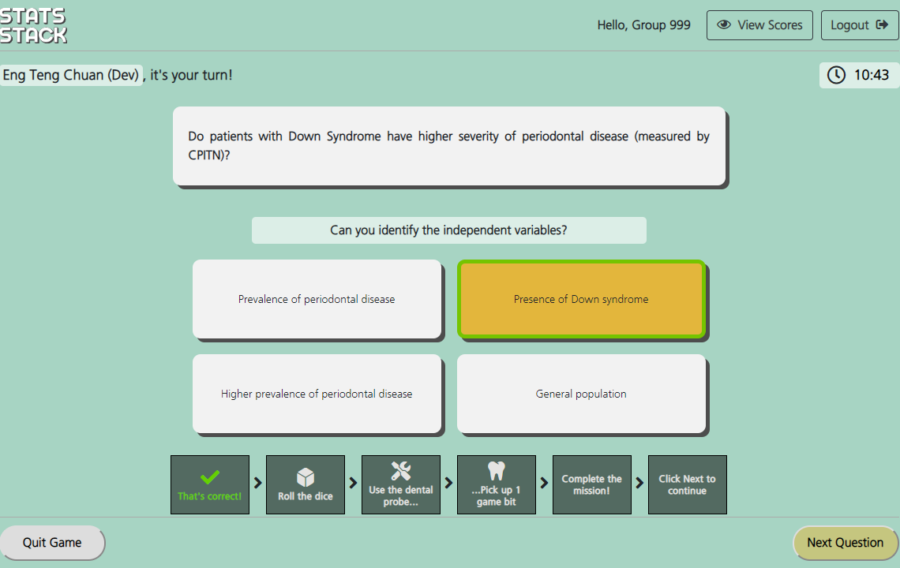Click the dice icon in Roll the dice
Screen dimensions: 900x568
click(306, 476)
